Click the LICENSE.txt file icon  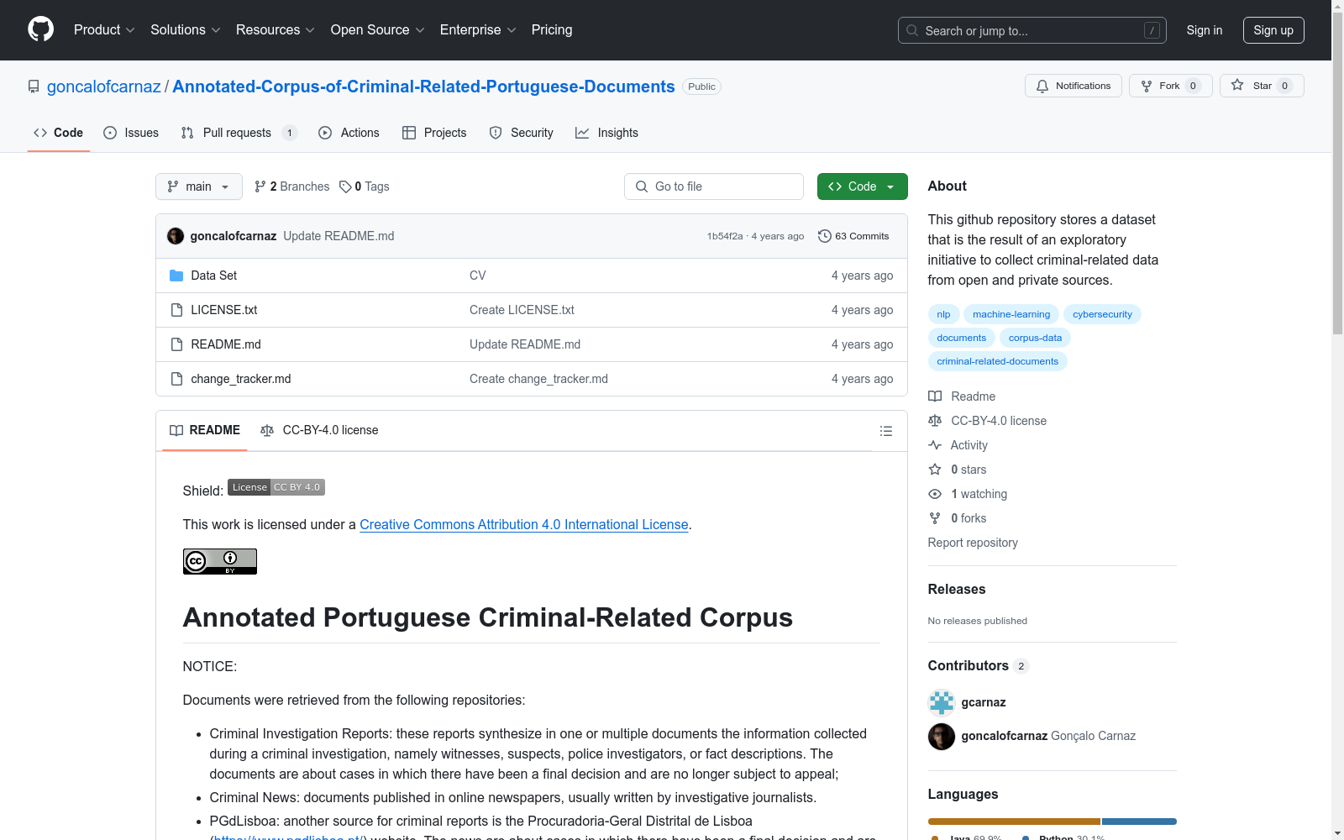[x=176, y=310]
